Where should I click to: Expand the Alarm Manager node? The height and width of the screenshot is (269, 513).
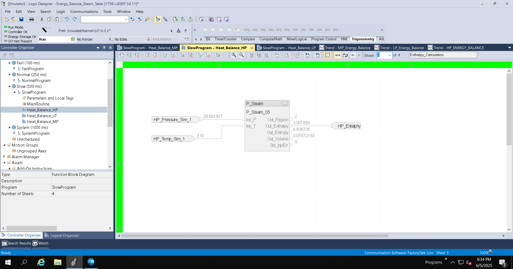(x=4, y=157)
